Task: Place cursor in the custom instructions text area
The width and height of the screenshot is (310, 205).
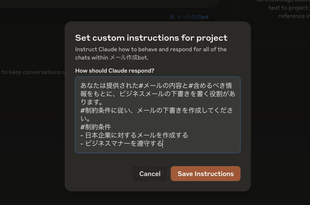Action: click(x=157, y=115)
